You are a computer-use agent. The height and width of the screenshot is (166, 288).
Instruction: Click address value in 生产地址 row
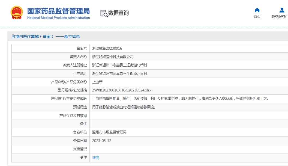point(119,73)
